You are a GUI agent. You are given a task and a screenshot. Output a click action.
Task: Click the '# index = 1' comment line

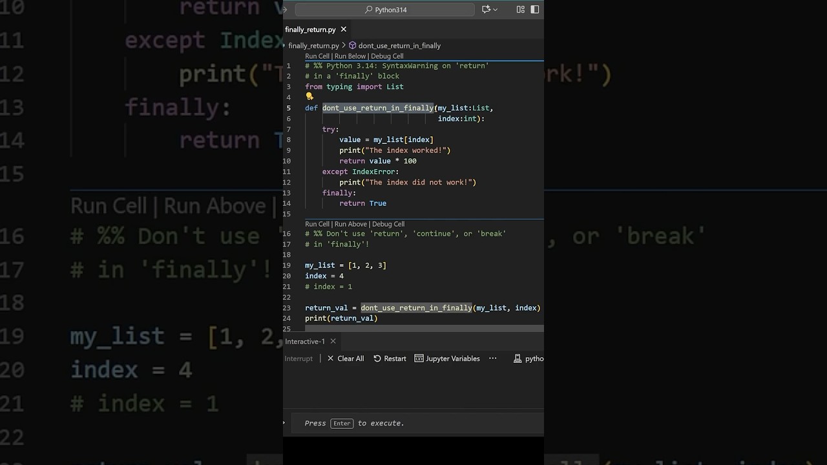point(329,287)
